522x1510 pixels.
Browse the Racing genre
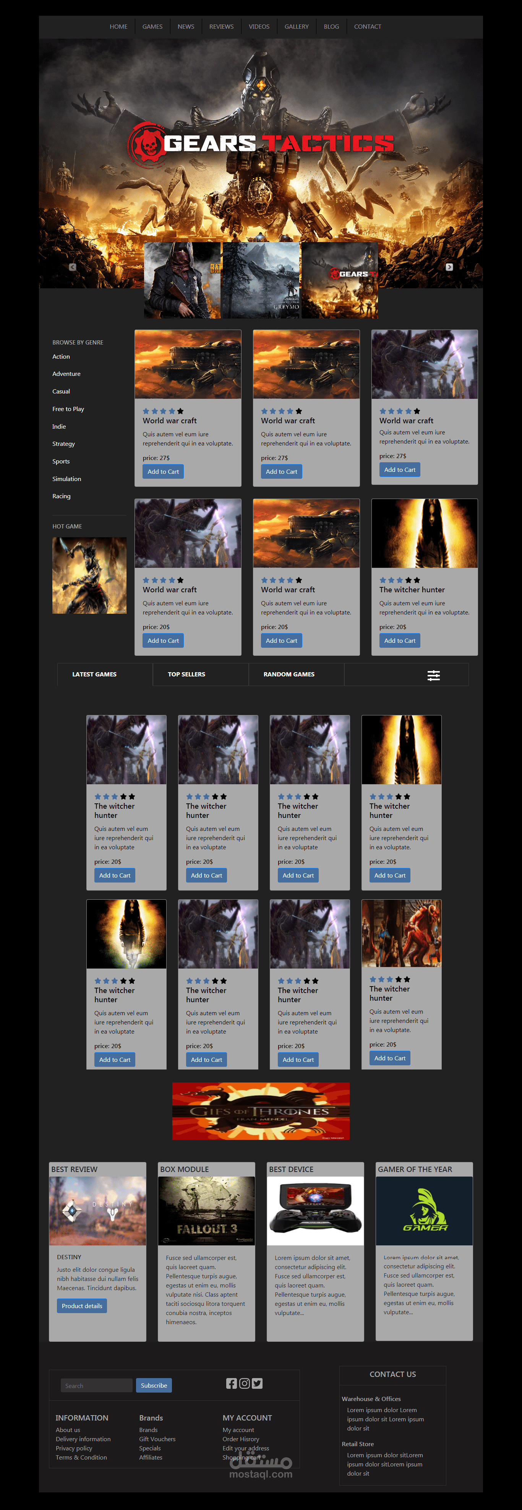(x=62, y=496)
